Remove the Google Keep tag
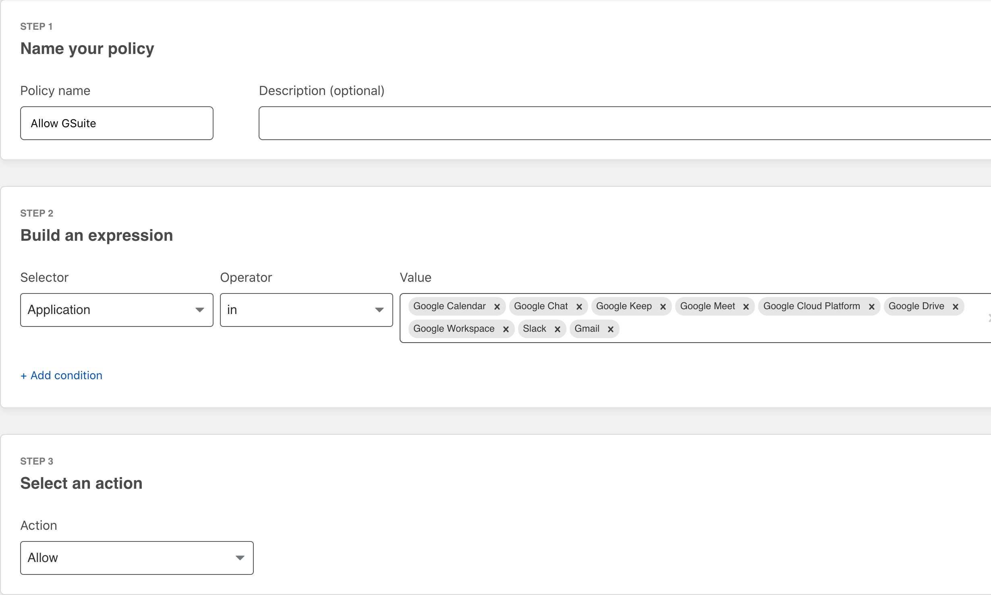This screenshot has width=991, height=595. point(663,307)
